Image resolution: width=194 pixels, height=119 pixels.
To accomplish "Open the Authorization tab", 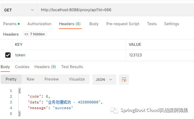I will pos(39,24).
